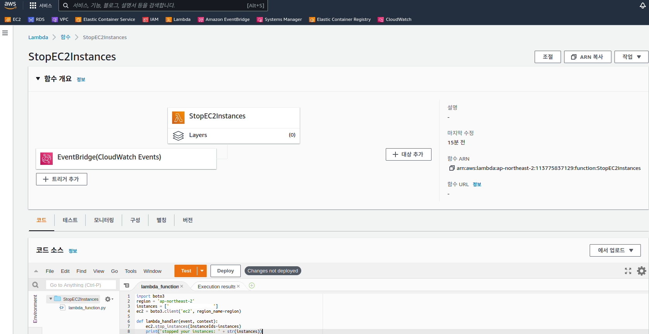Click the Deploy button

point(226,271)
